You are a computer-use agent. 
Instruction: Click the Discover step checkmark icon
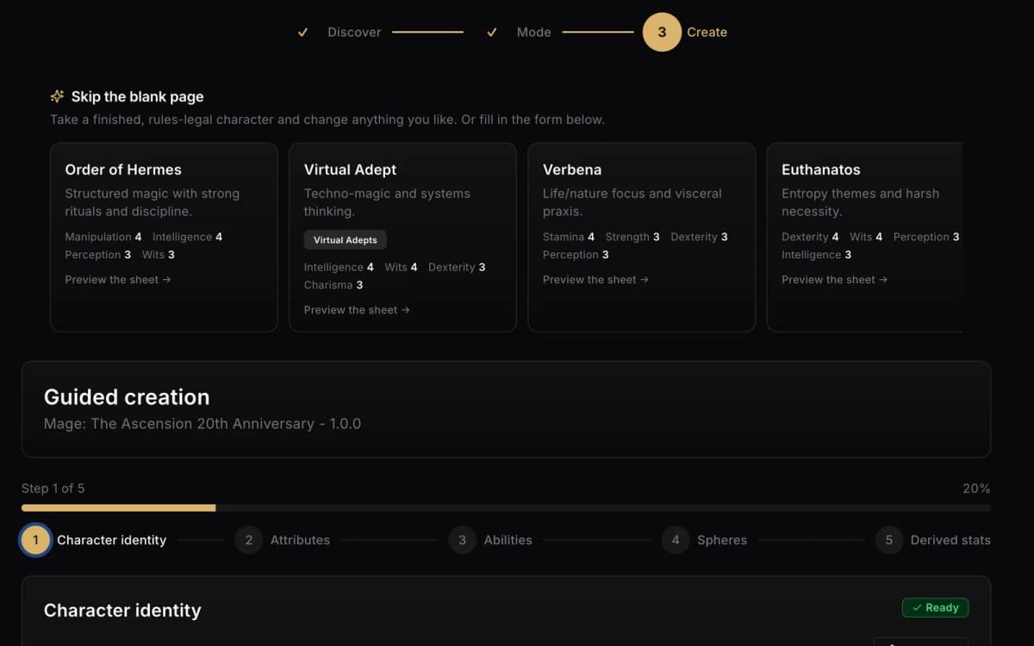pyautogui.click(x=302, y=32)
